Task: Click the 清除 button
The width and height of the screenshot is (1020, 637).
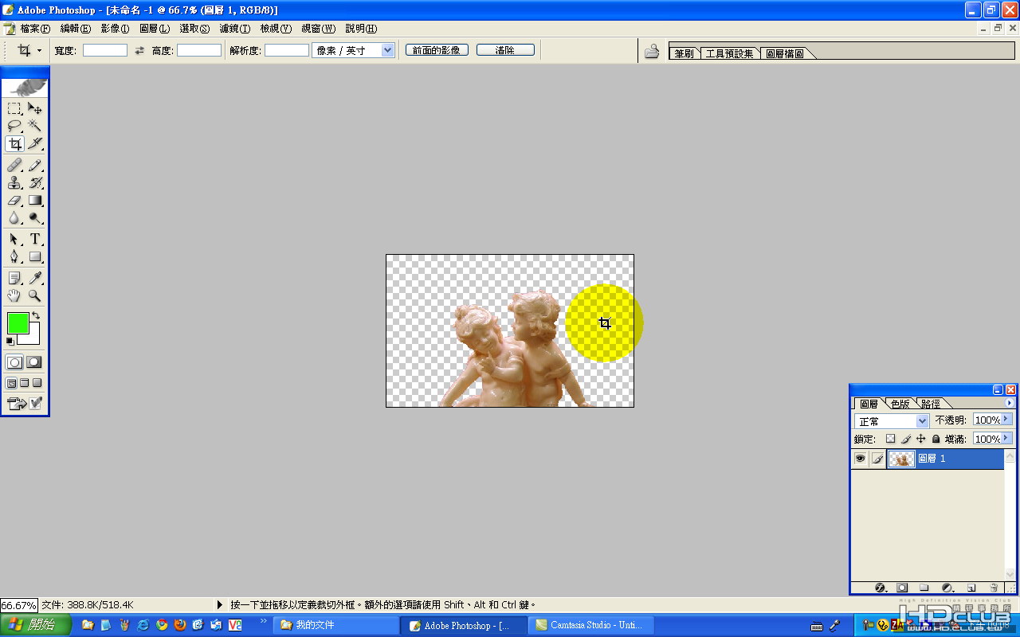Action: coord(505,50)
